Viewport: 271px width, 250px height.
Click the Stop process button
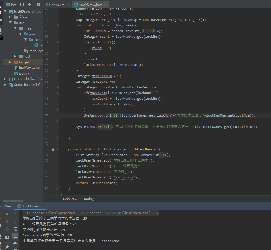coord(7,221)
